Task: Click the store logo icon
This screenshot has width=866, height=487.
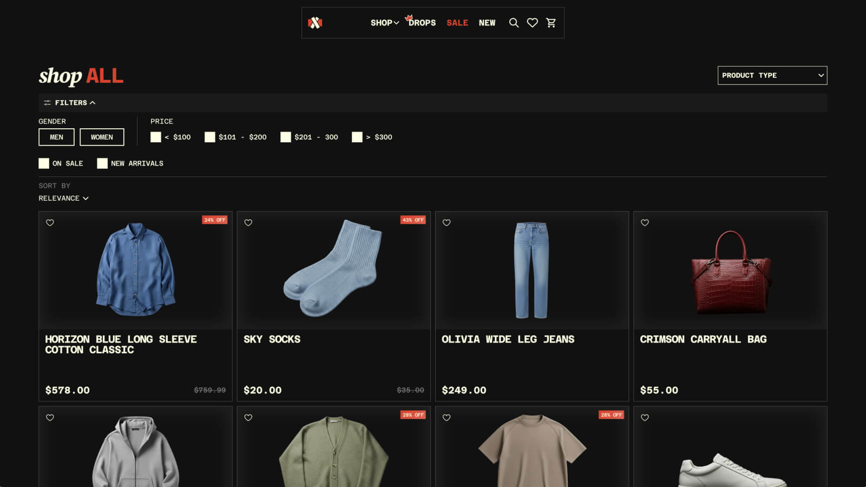Action: click(x=315, y=23)
